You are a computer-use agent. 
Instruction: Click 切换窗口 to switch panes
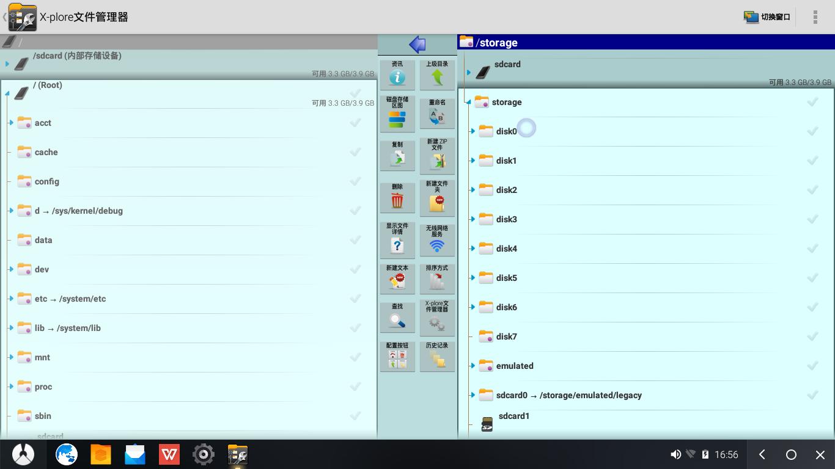pos(767,17)
